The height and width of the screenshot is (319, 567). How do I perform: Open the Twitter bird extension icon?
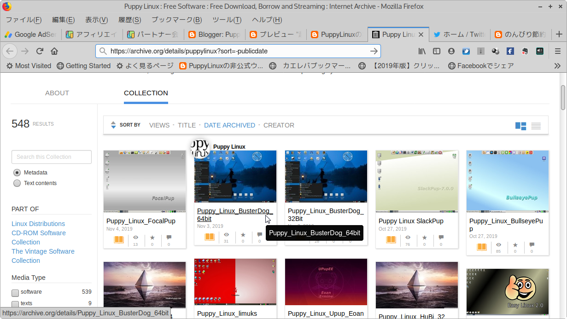466,51
